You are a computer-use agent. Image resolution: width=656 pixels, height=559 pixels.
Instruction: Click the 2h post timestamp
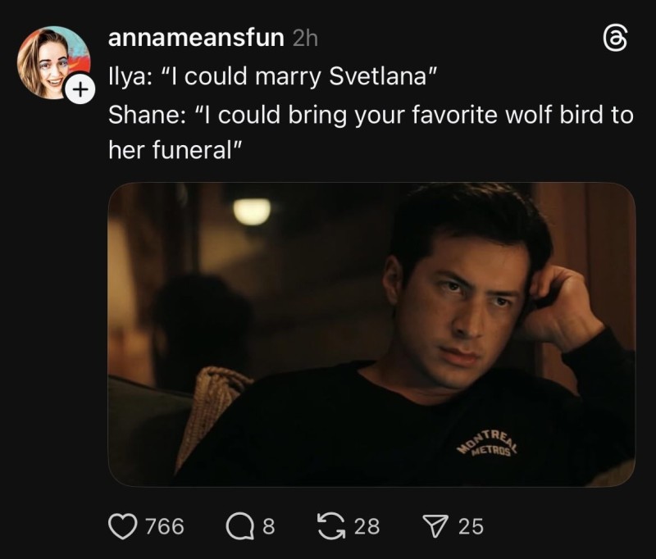[x=306, y=38]
